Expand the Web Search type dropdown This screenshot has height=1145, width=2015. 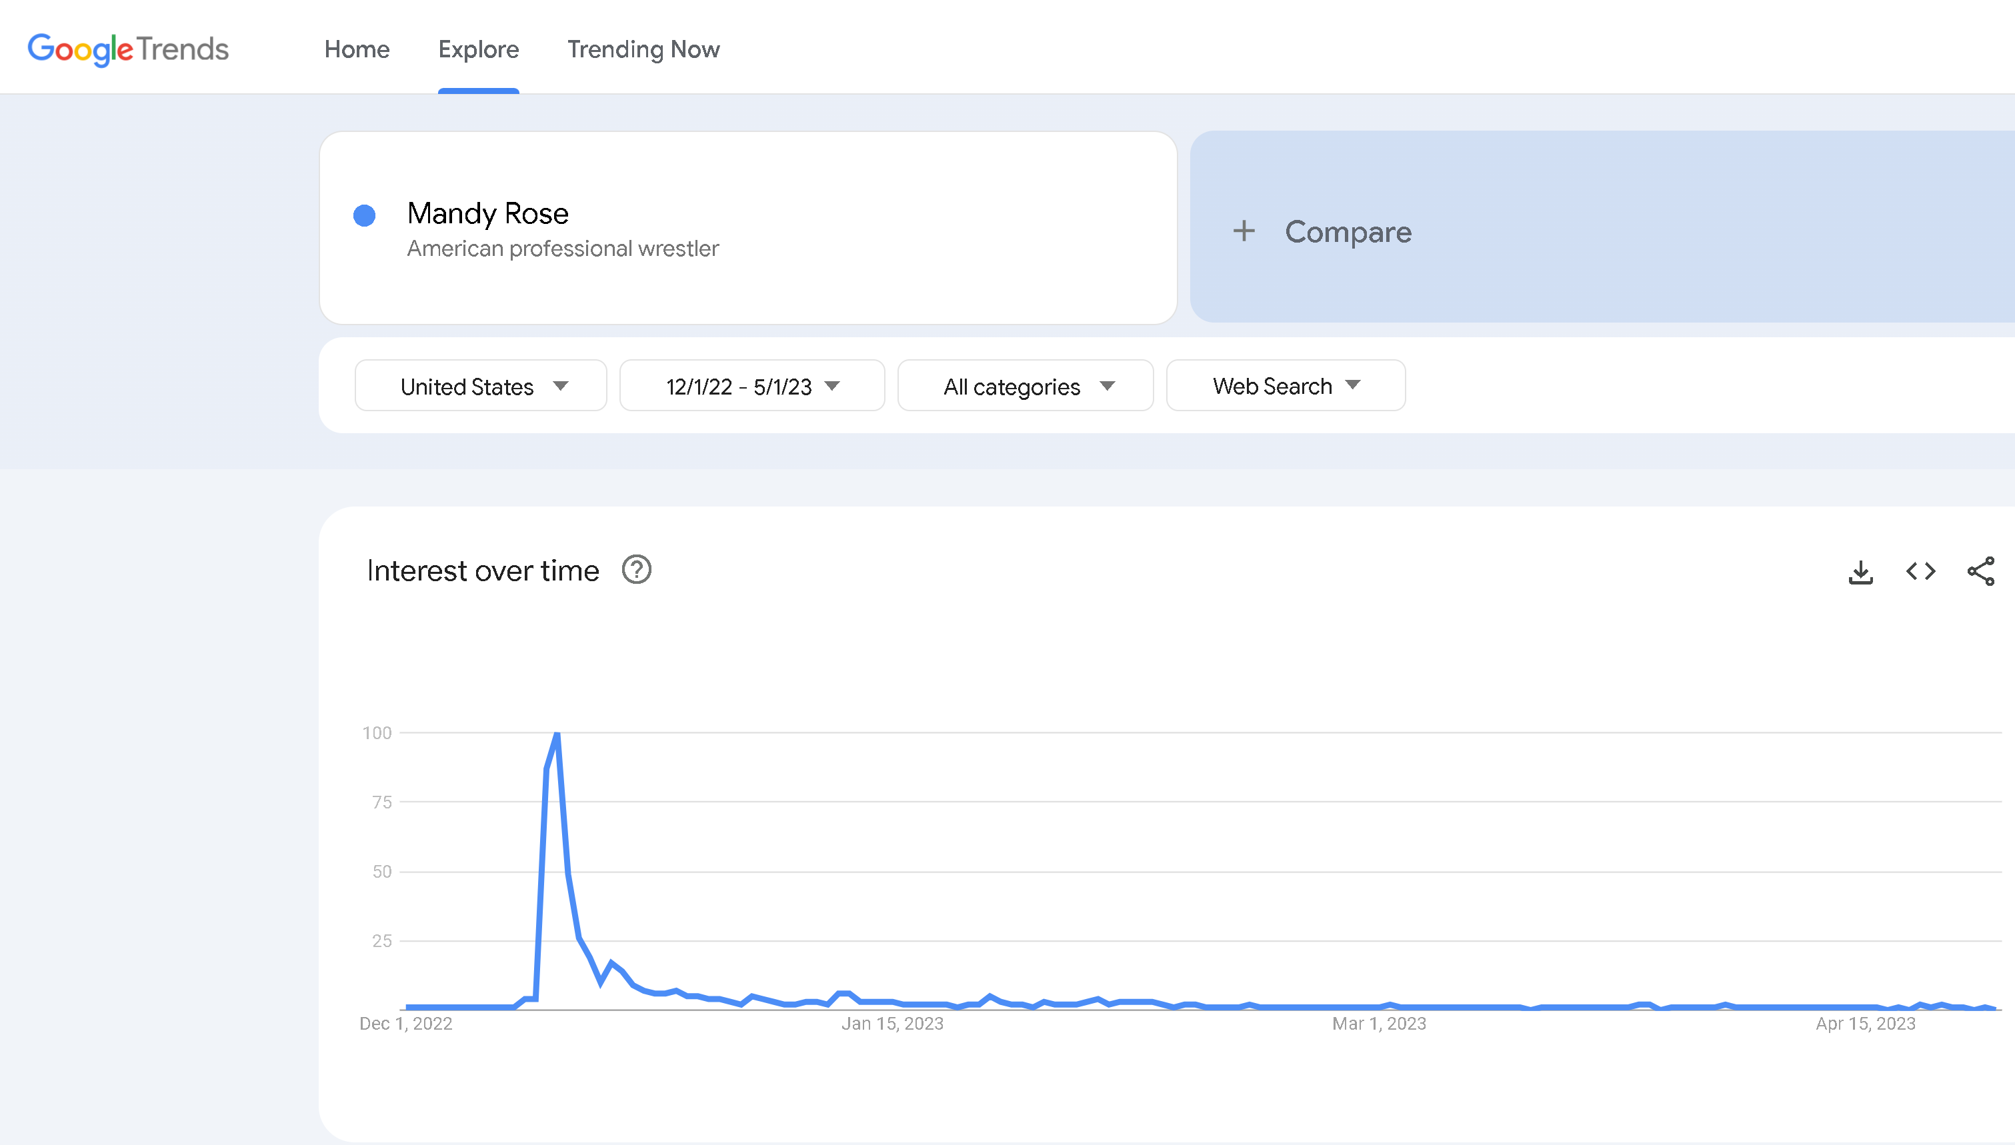tap(1285, 386)
